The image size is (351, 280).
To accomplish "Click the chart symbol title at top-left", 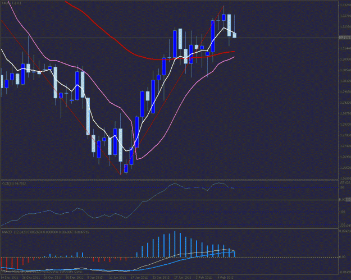I will tap(12, 3).
